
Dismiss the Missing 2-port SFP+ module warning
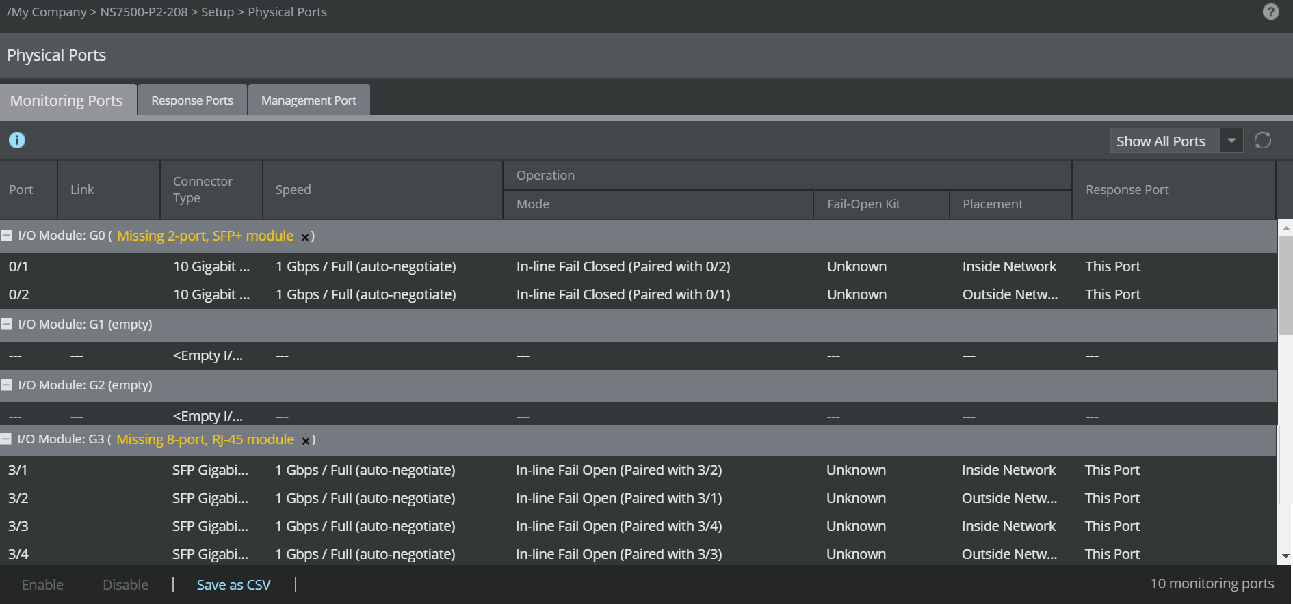coord(305,237)
